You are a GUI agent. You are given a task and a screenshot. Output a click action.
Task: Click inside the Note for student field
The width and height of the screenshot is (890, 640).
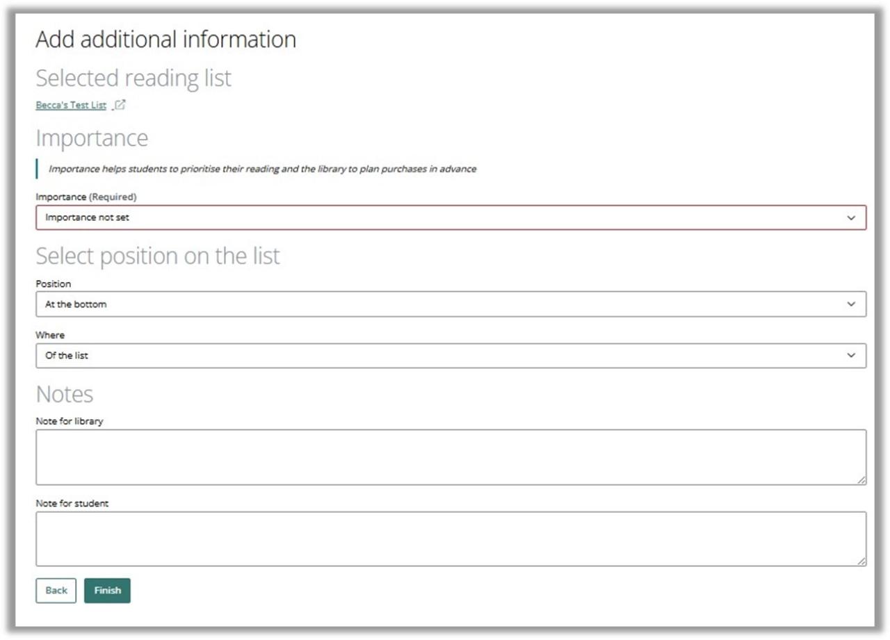(x=451, y=539)
